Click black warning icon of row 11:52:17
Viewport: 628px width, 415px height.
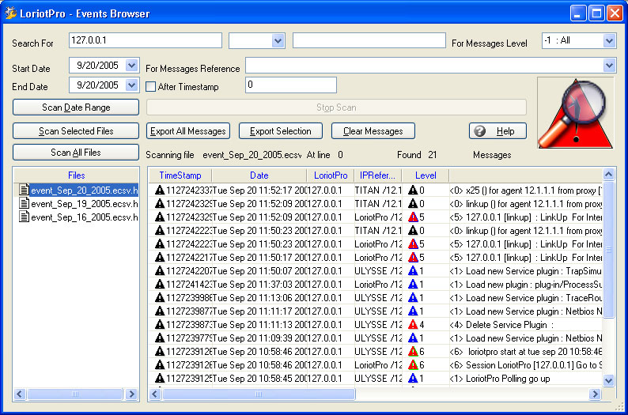160,190
